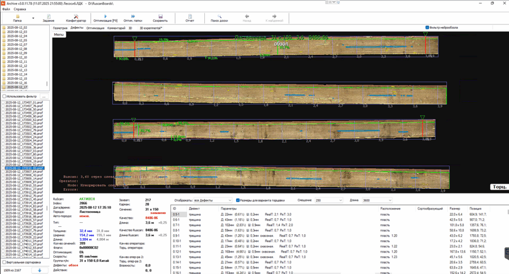Expand the dropdown arrow next to Папка
This screenshot has height=274, width=509.
point(33,18)
